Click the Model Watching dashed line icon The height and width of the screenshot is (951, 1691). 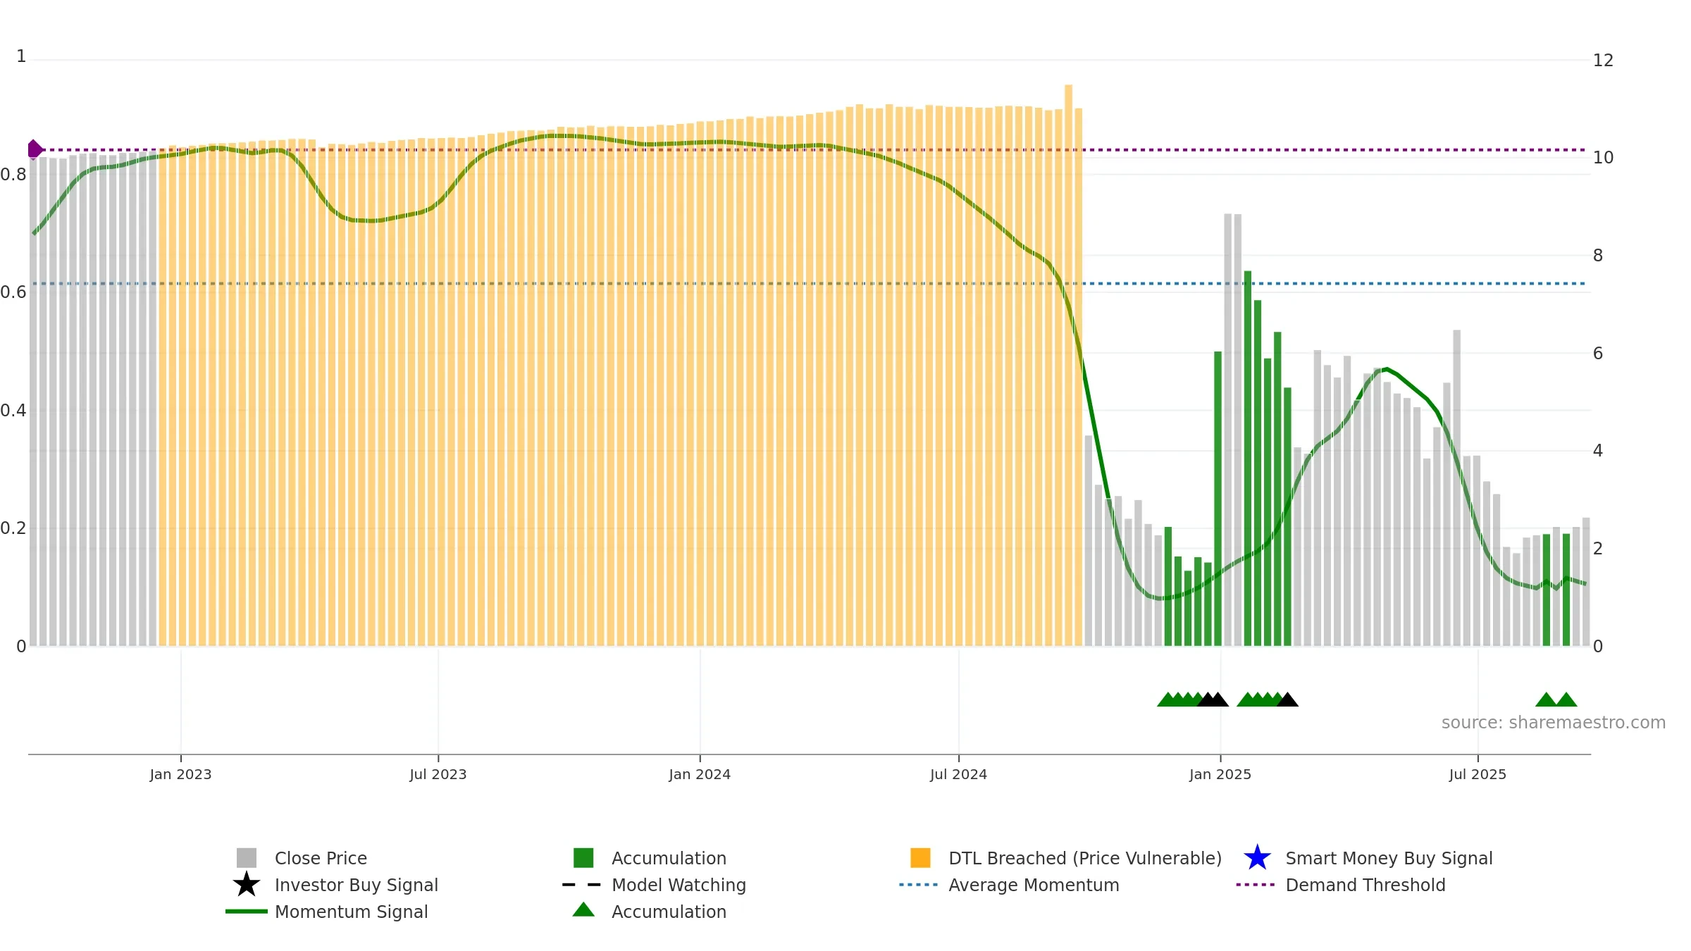coord(582,885)
